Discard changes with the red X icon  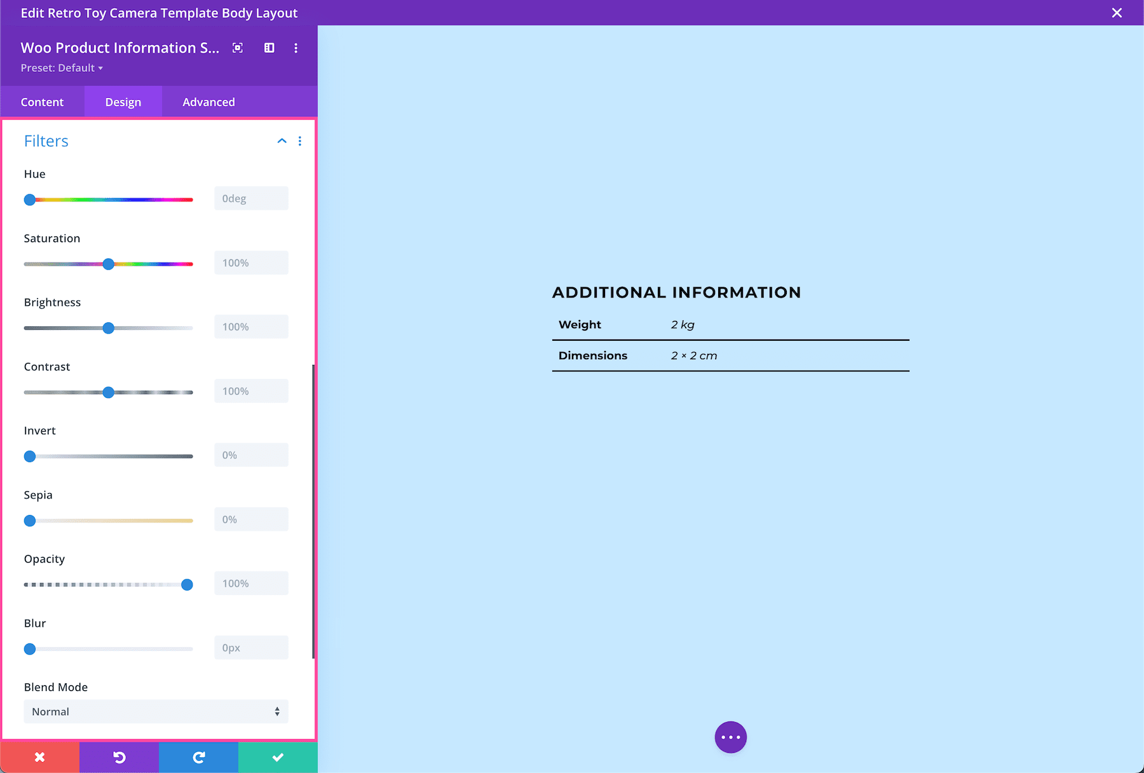click(x=39, y=757)
